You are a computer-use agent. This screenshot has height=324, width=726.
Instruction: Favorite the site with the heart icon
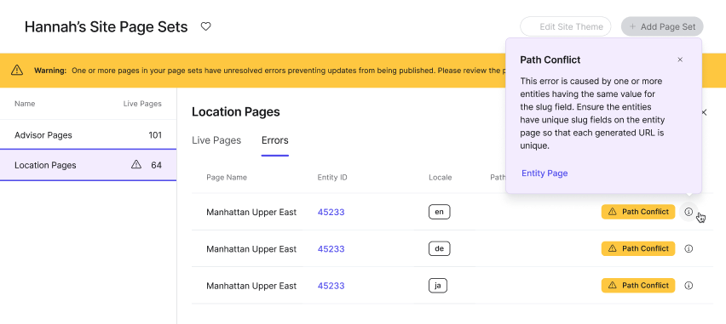click(205, 27)
